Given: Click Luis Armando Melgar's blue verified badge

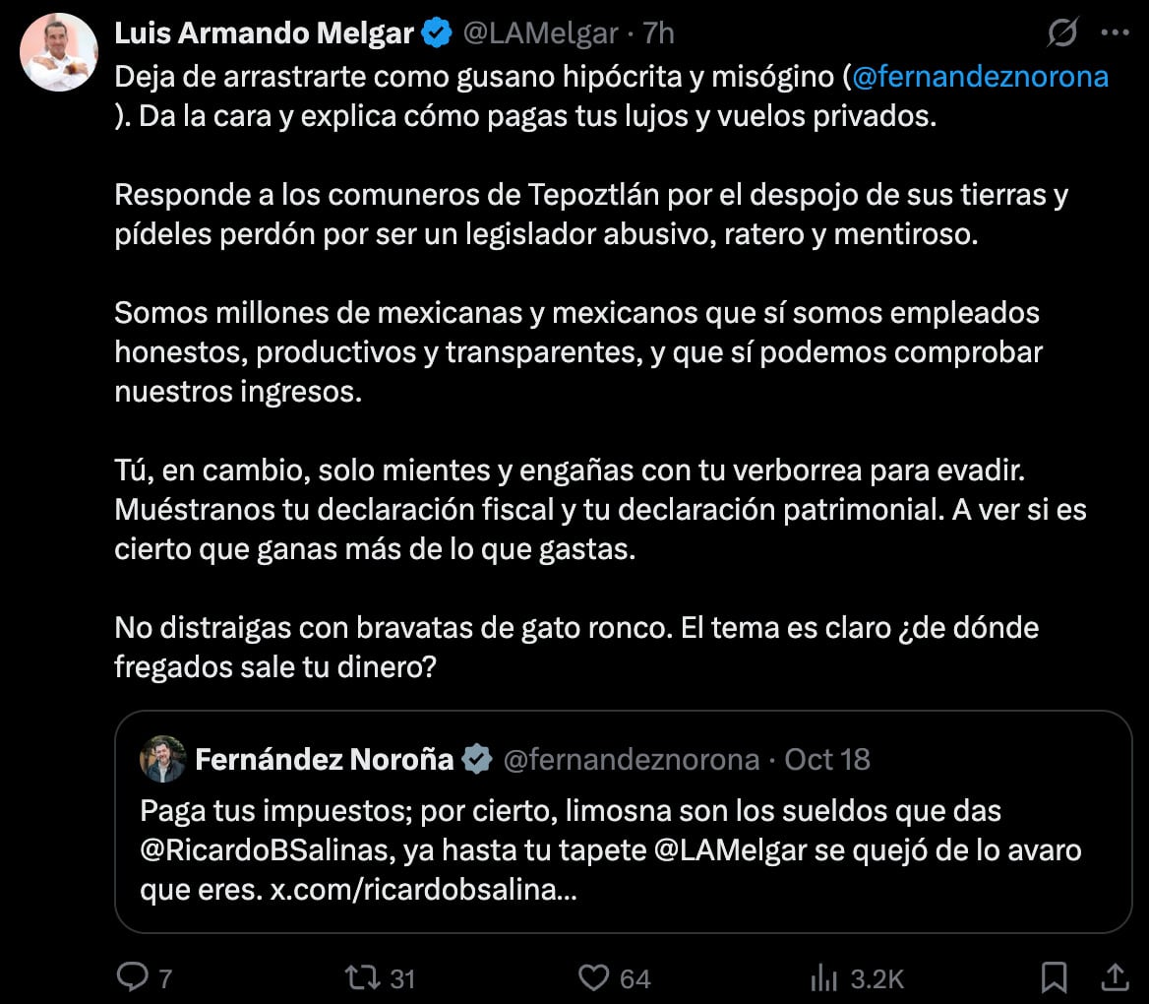Looking at the screenshot, I should pyautogui.click(x=437, y=33).
